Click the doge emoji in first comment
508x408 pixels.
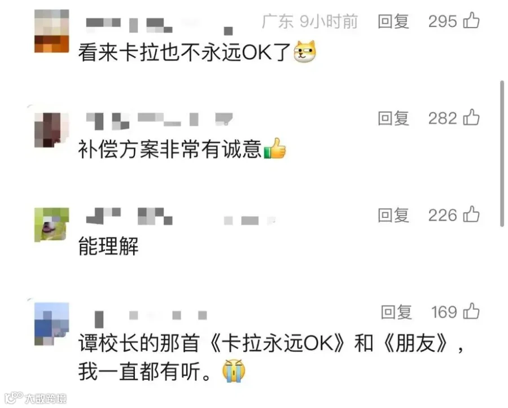pos(305,51)
